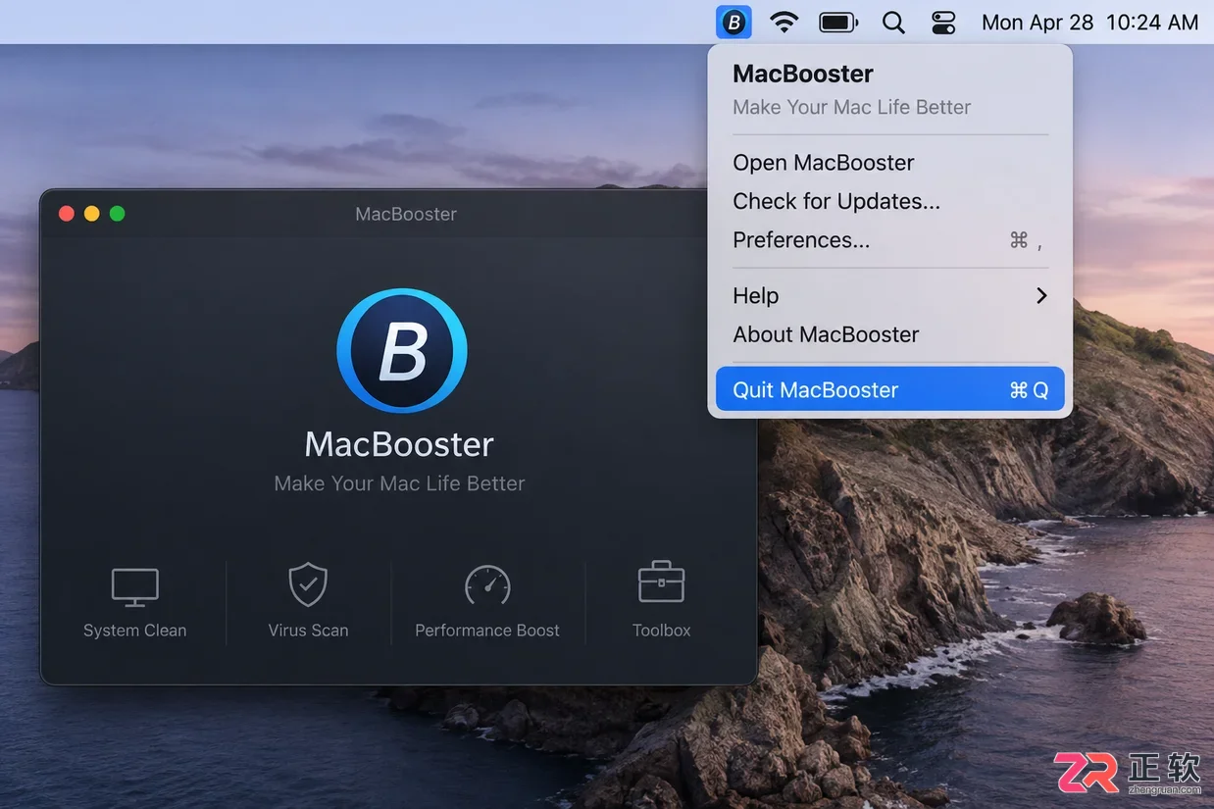Image resolution: width=1214 pixels, height=809 pixels.
Task: Open Spotlight search magnifier
Action: [893, 22]
